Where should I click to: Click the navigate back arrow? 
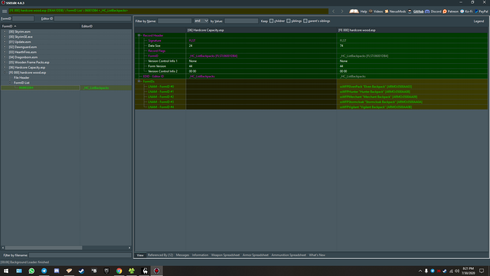[333, 11]
